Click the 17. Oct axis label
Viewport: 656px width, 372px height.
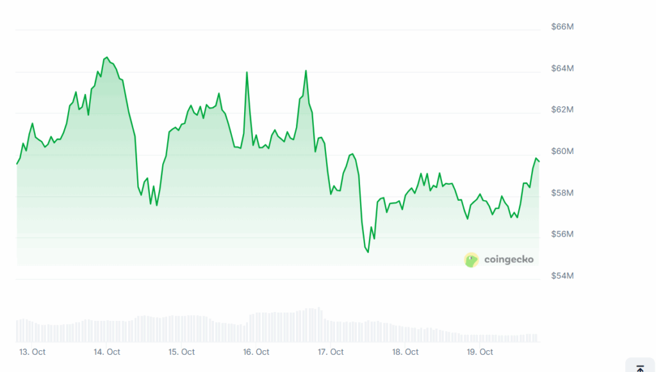(331, 352)
